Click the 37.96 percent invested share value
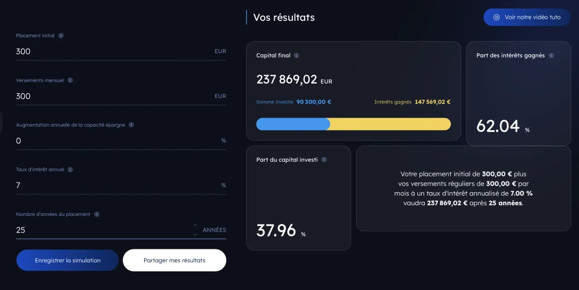 click(276, 231)
